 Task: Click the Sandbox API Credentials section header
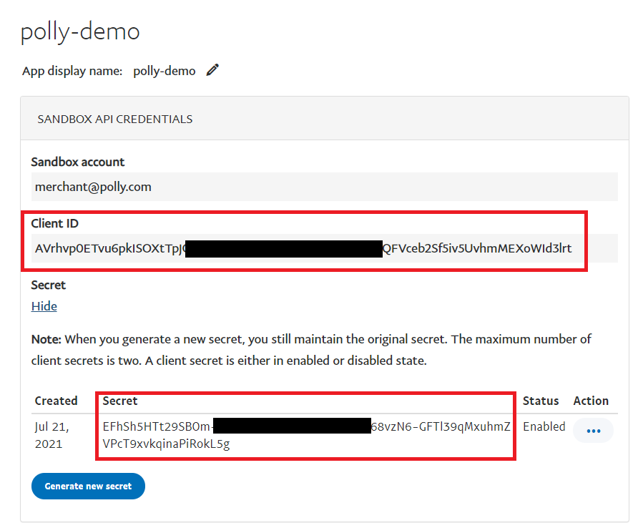[114, 119]
